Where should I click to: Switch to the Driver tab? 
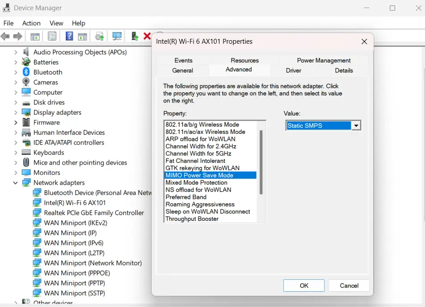pyautogui.click(x=293, y=71)
